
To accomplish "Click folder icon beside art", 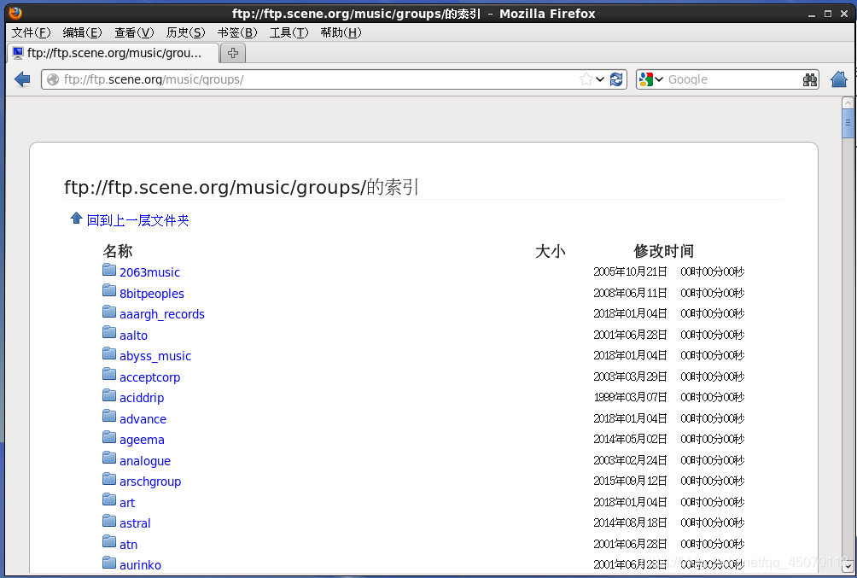I will pyautogui.click(x=109, y=499).
